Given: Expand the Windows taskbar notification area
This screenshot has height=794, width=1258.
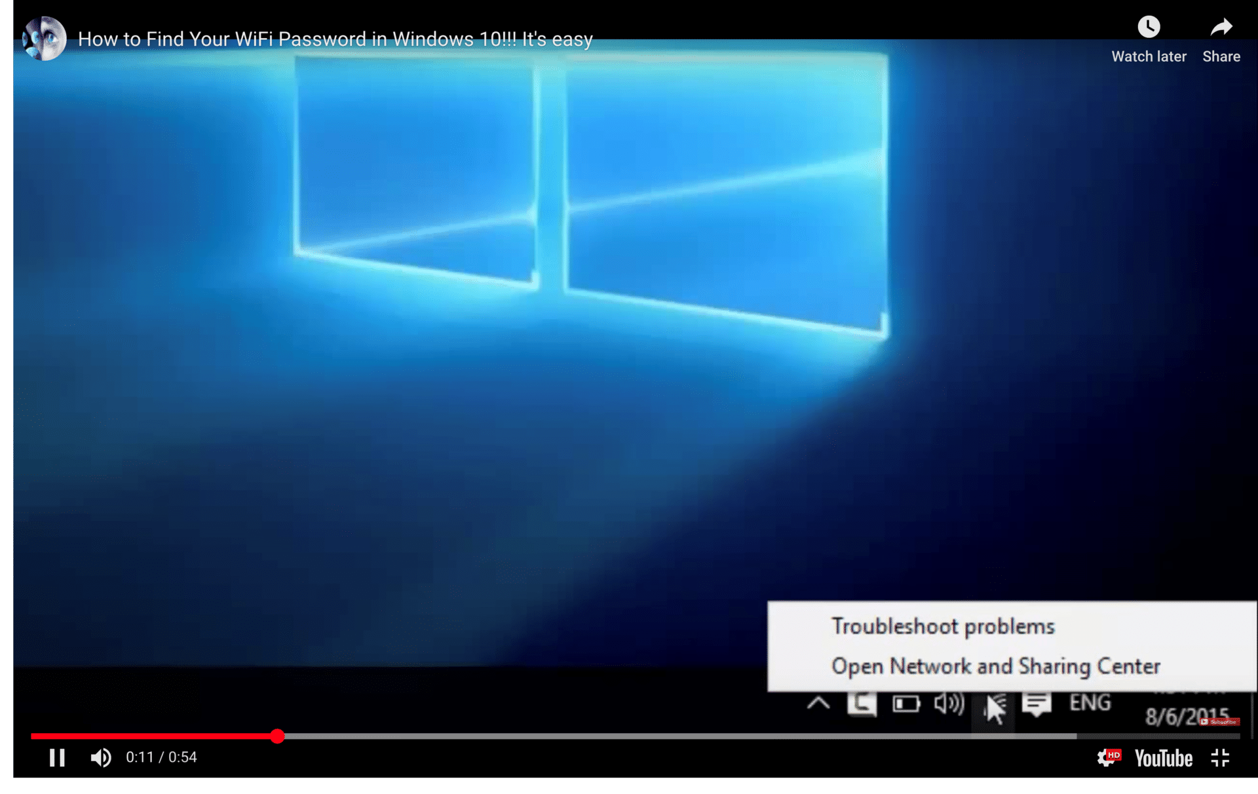Looking at the screenshot, I should (817, 704).
